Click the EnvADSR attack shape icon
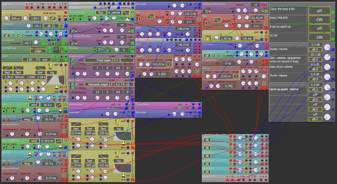 7,68
